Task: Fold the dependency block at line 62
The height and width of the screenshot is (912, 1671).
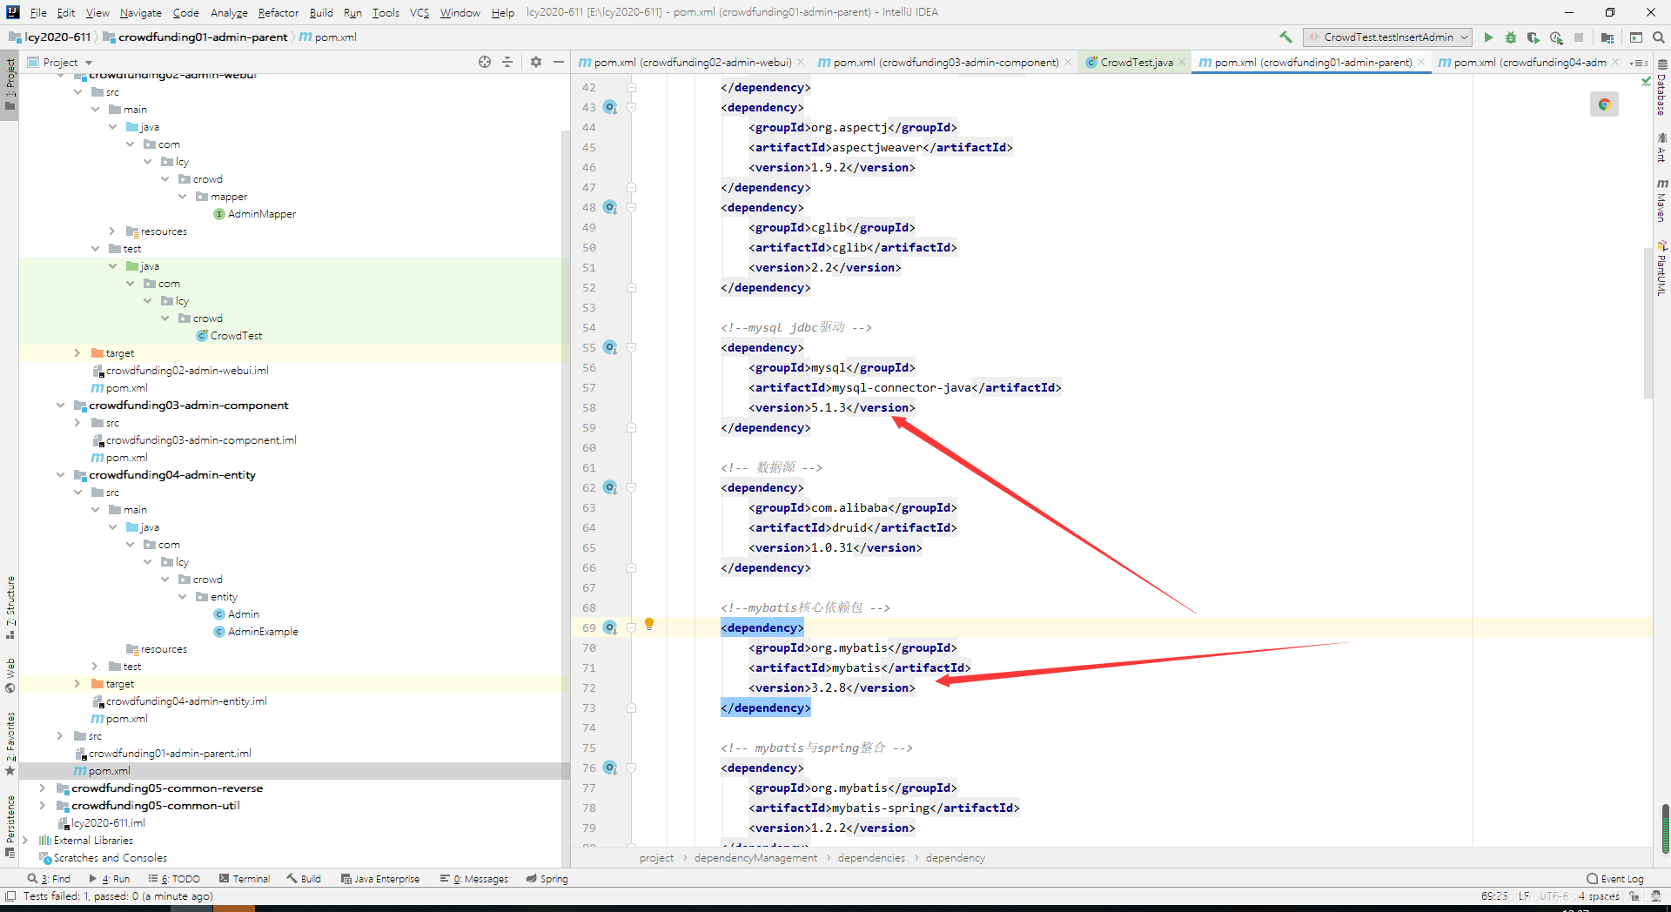Action: tap(632, 487)
